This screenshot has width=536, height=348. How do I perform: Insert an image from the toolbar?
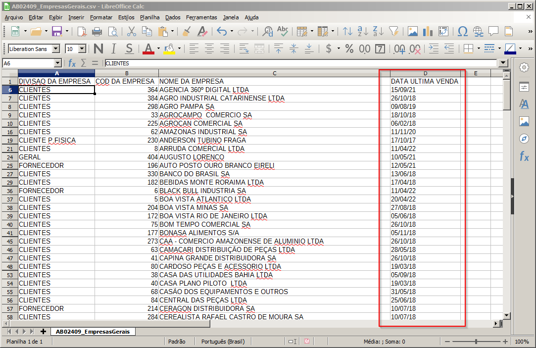413,32
